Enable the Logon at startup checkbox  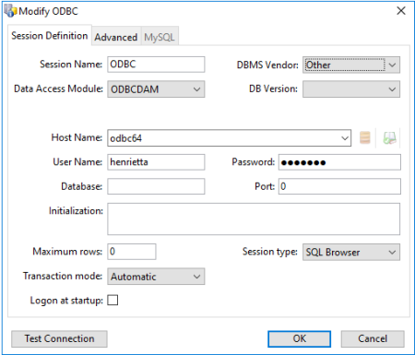(x=113, y=300)
